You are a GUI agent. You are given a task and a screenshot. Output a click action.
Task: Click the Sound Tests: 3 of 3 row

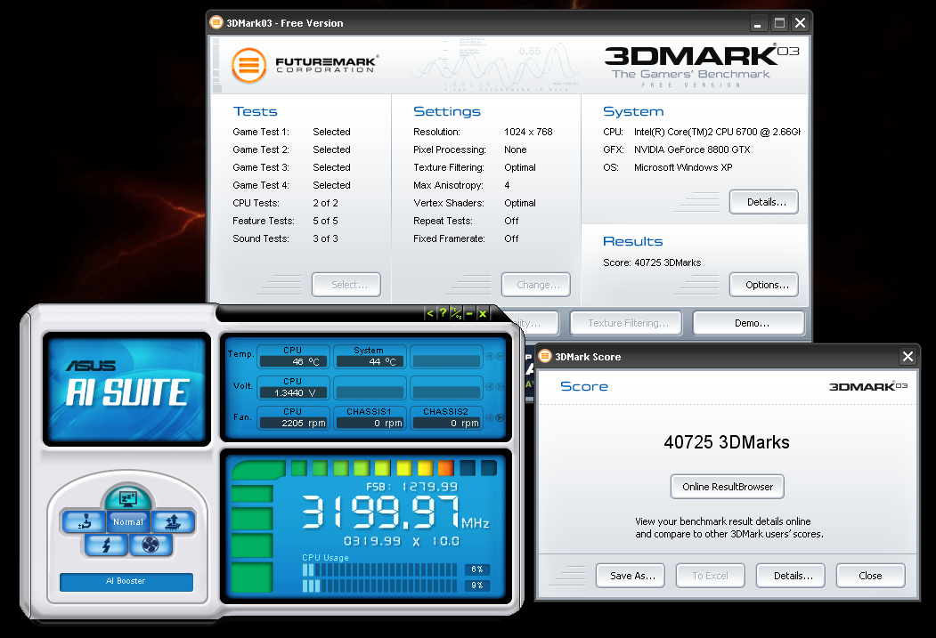tap(285, 238)
